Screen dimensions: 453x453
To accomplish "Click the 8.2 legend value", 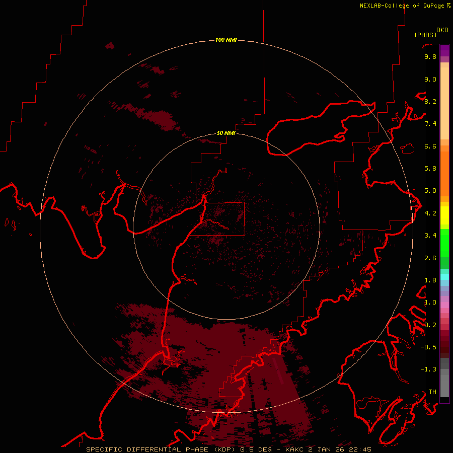I will click(430, 101).
